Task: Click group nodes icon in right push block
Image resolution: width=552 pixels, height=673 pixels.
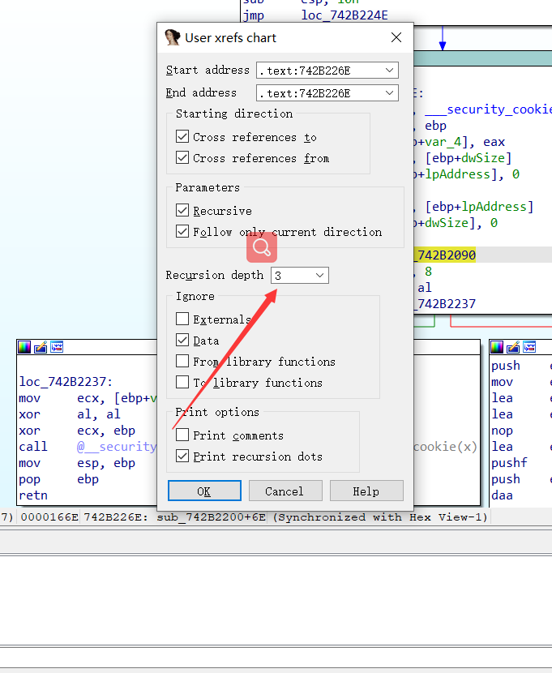Action: tap(529, 347)
